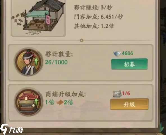This screenshot has width=166, height=135.
Task: Click the 門客加成 6.451/秒 stat line
Action: [x=99, y=17]
